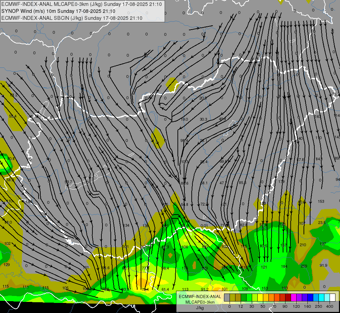Click the gray swatch in the MLCAPE legend
The height and width of the screenshot is (313, 340).
coord(227,297)
